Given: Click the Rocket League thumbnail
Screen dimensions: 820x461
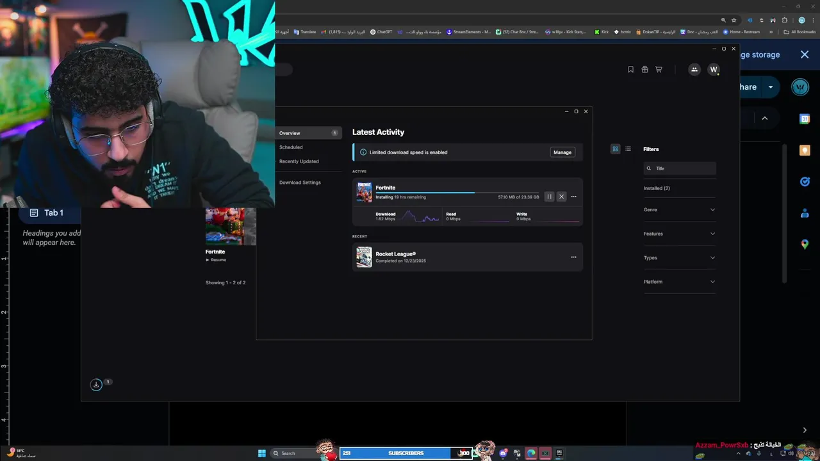Looking at the screenshot, I should pos(364,257).
